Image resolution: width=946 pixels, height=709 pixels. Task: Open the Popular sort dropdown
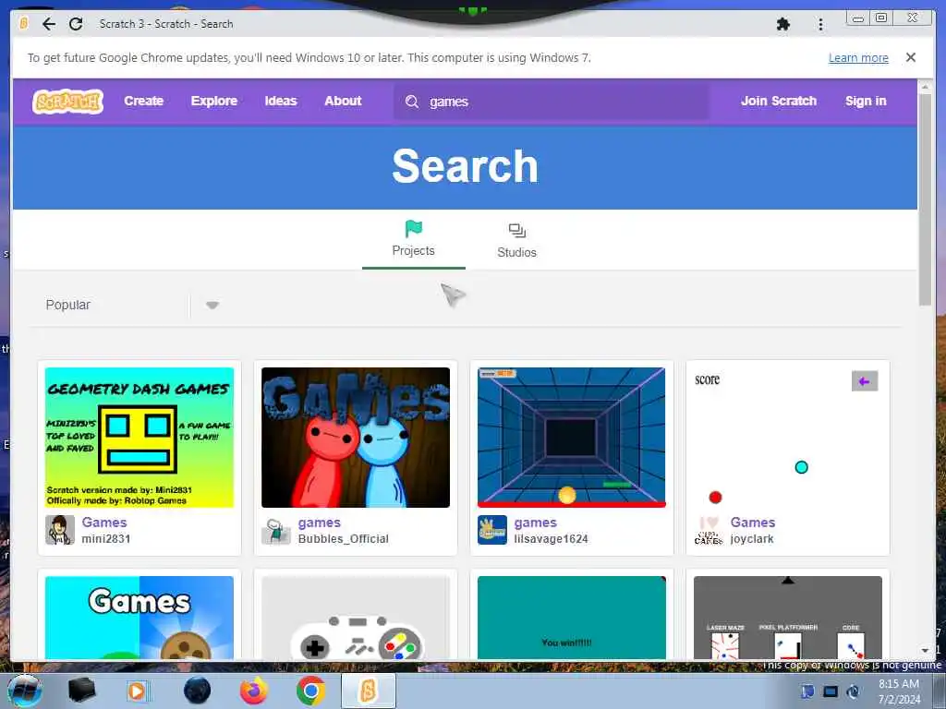[134, 305]
